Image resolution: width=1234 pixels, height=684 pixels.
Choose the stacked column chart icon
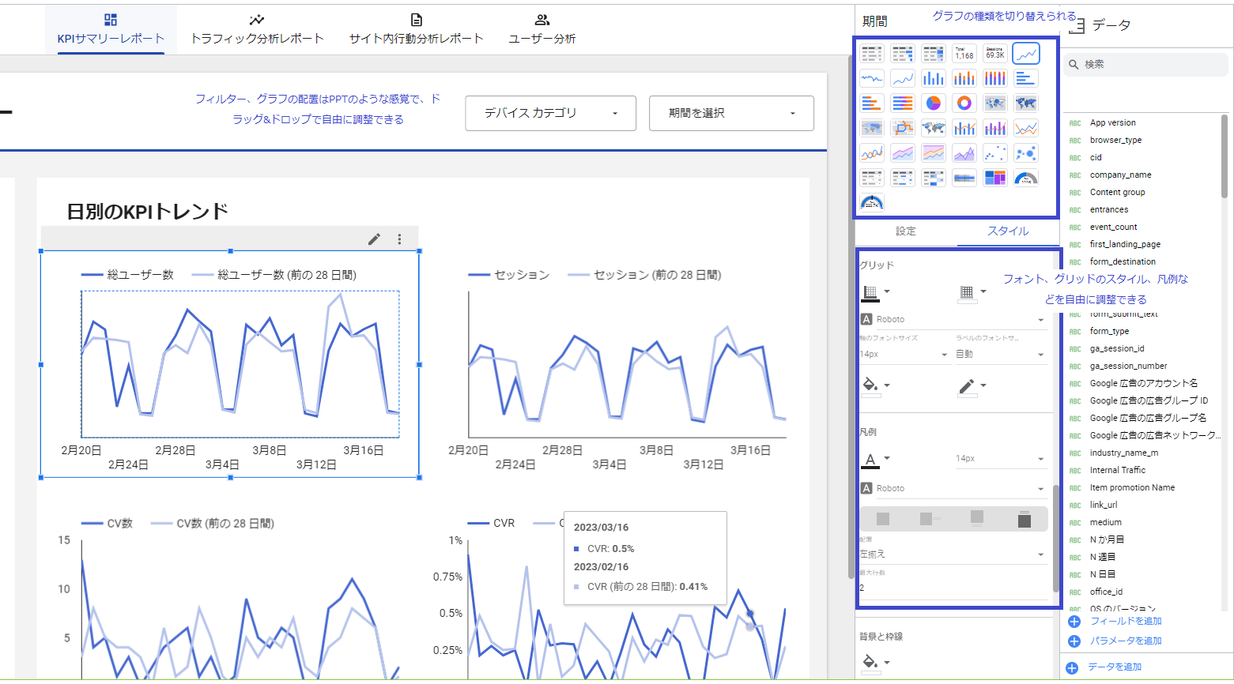coord(964,78)
